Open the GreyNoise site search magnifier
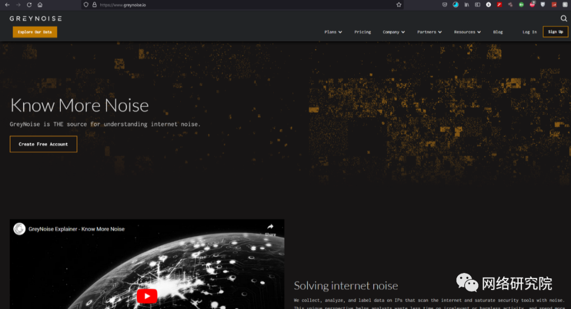The width and height of the screenshot is (571, 309). 564,18
